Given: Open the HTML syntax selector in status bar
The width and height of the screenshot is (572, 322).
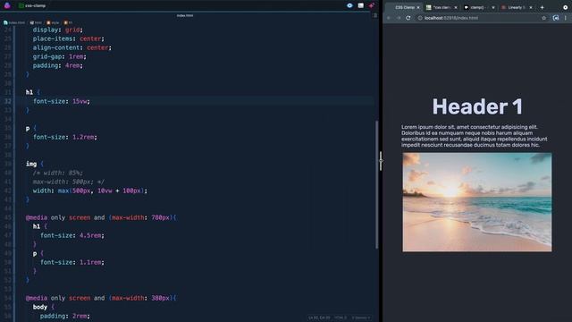Looking at the screenshot, I should point(341,318).
